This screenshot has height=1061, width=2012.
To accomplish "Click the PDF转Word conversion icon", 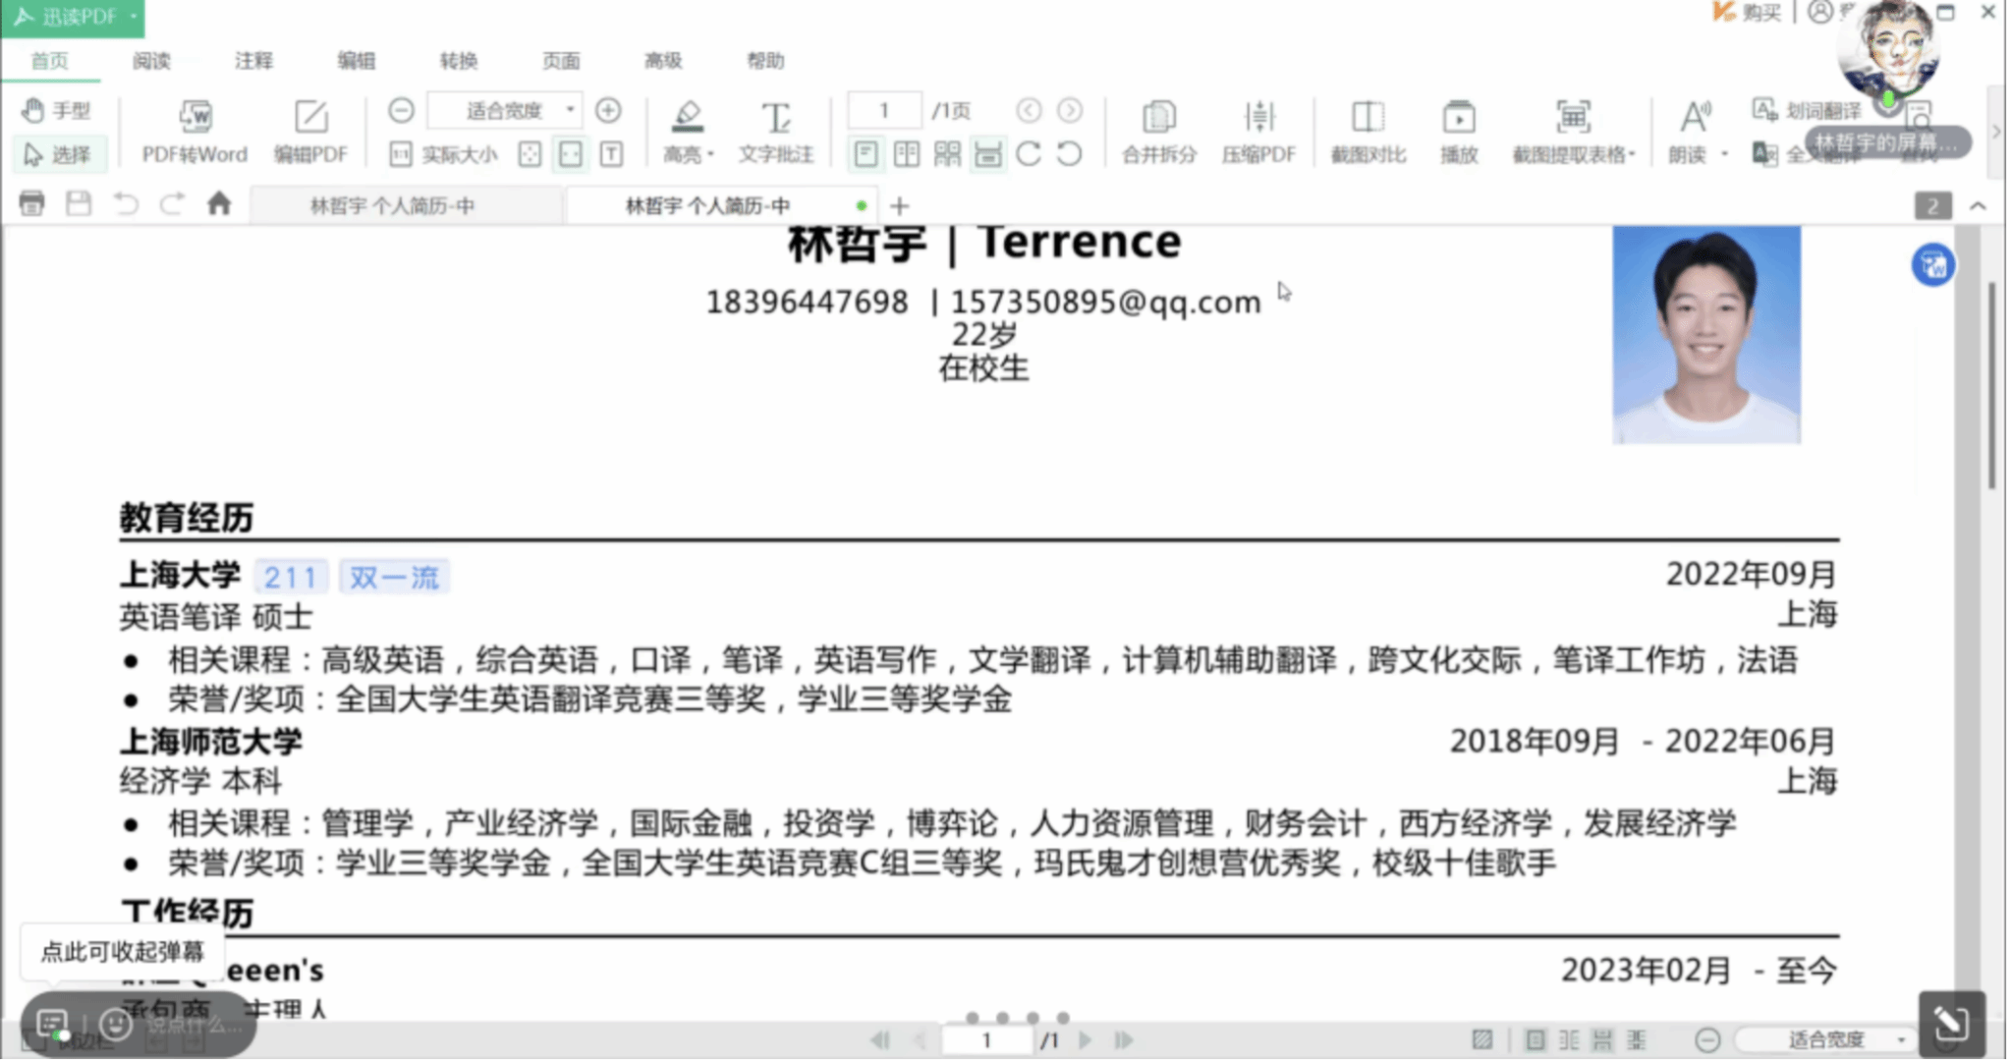I will [x=195, y=118].
